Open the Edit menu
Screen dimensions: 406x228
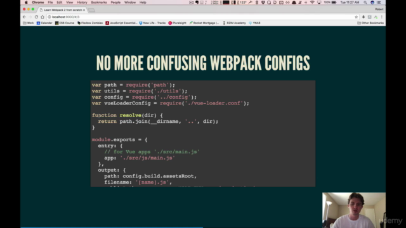coord(59,3)
